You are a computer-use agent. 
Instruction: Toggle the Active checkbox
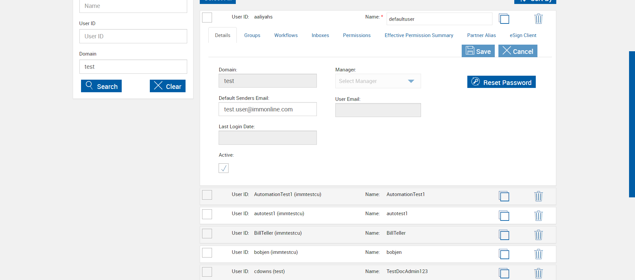click(x=224, y=168)
